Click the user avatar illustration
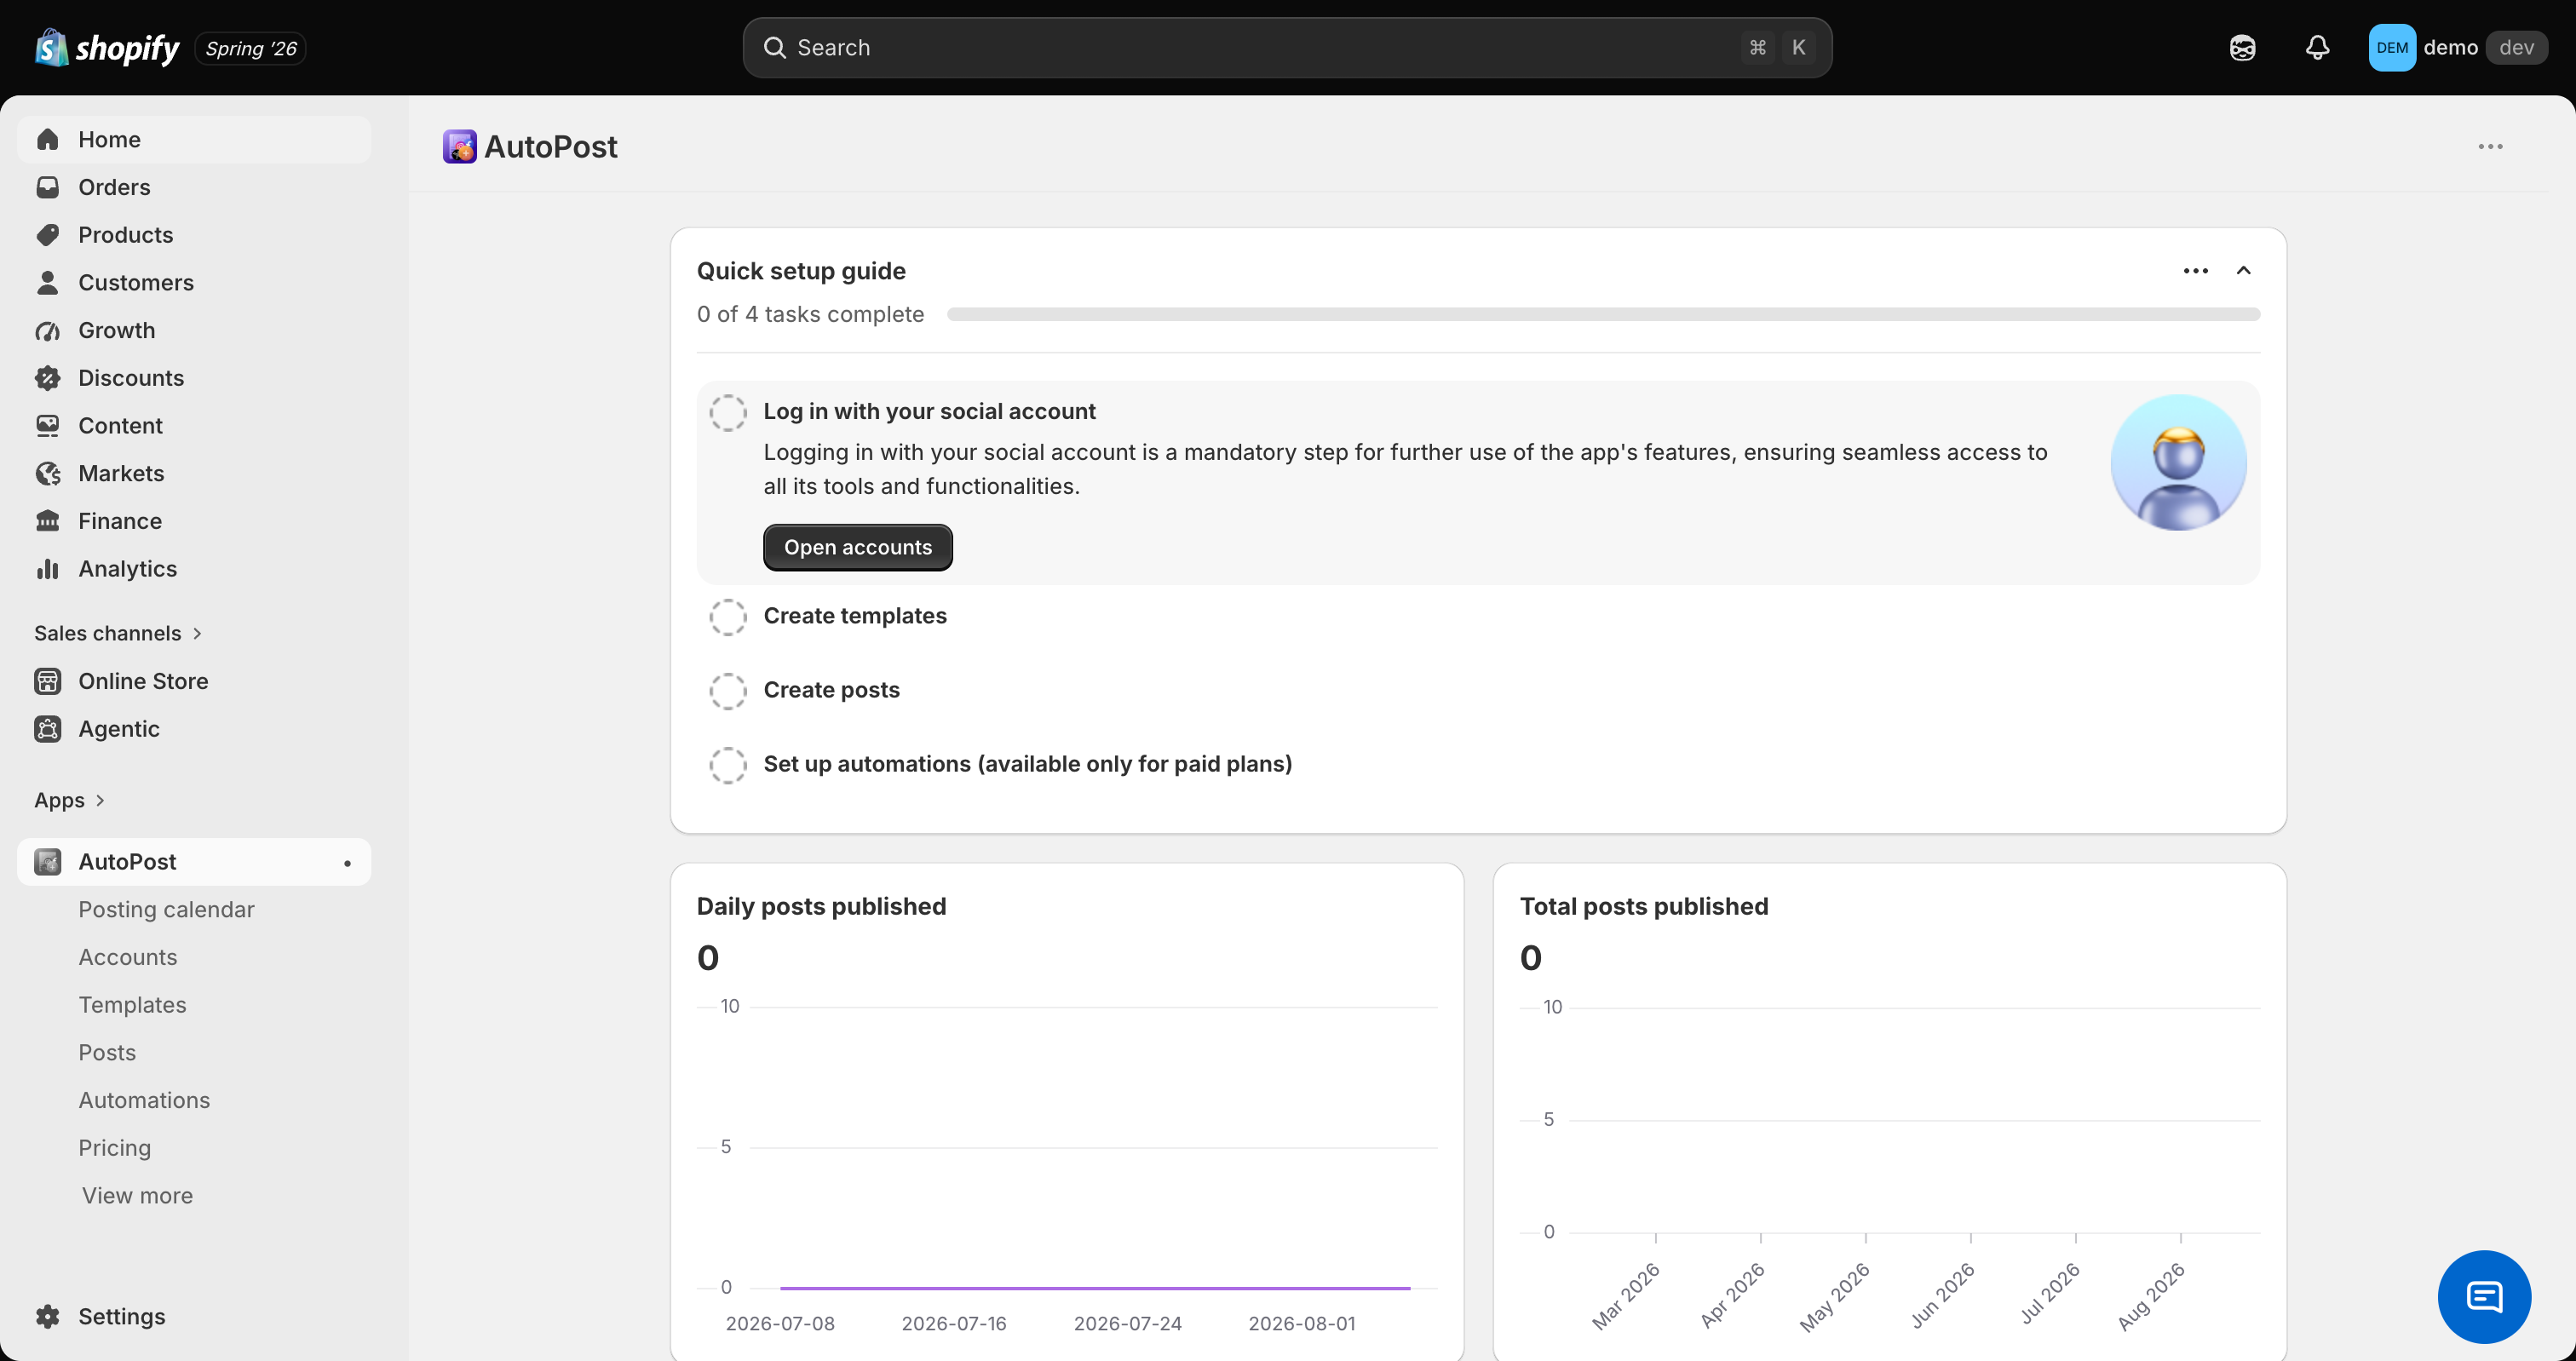 pos(2178,462)
